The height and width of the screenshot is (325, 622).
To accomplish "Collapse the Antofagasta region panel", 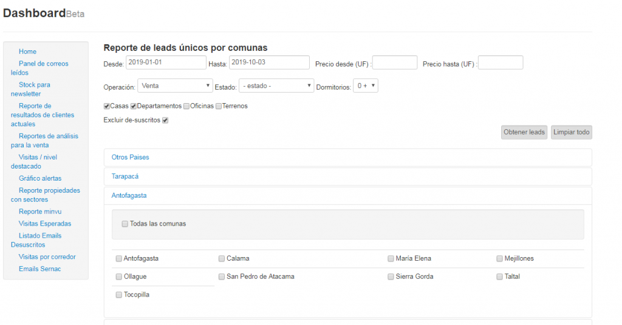I will (x=129, y=196).
